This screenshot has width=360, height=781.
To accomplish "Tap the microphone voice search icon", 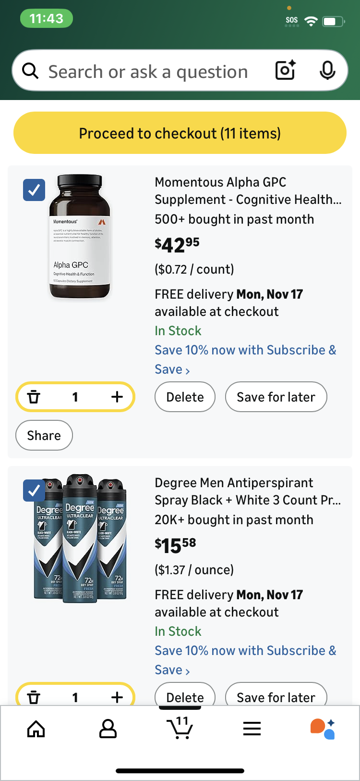I will (x=327, y=71).
